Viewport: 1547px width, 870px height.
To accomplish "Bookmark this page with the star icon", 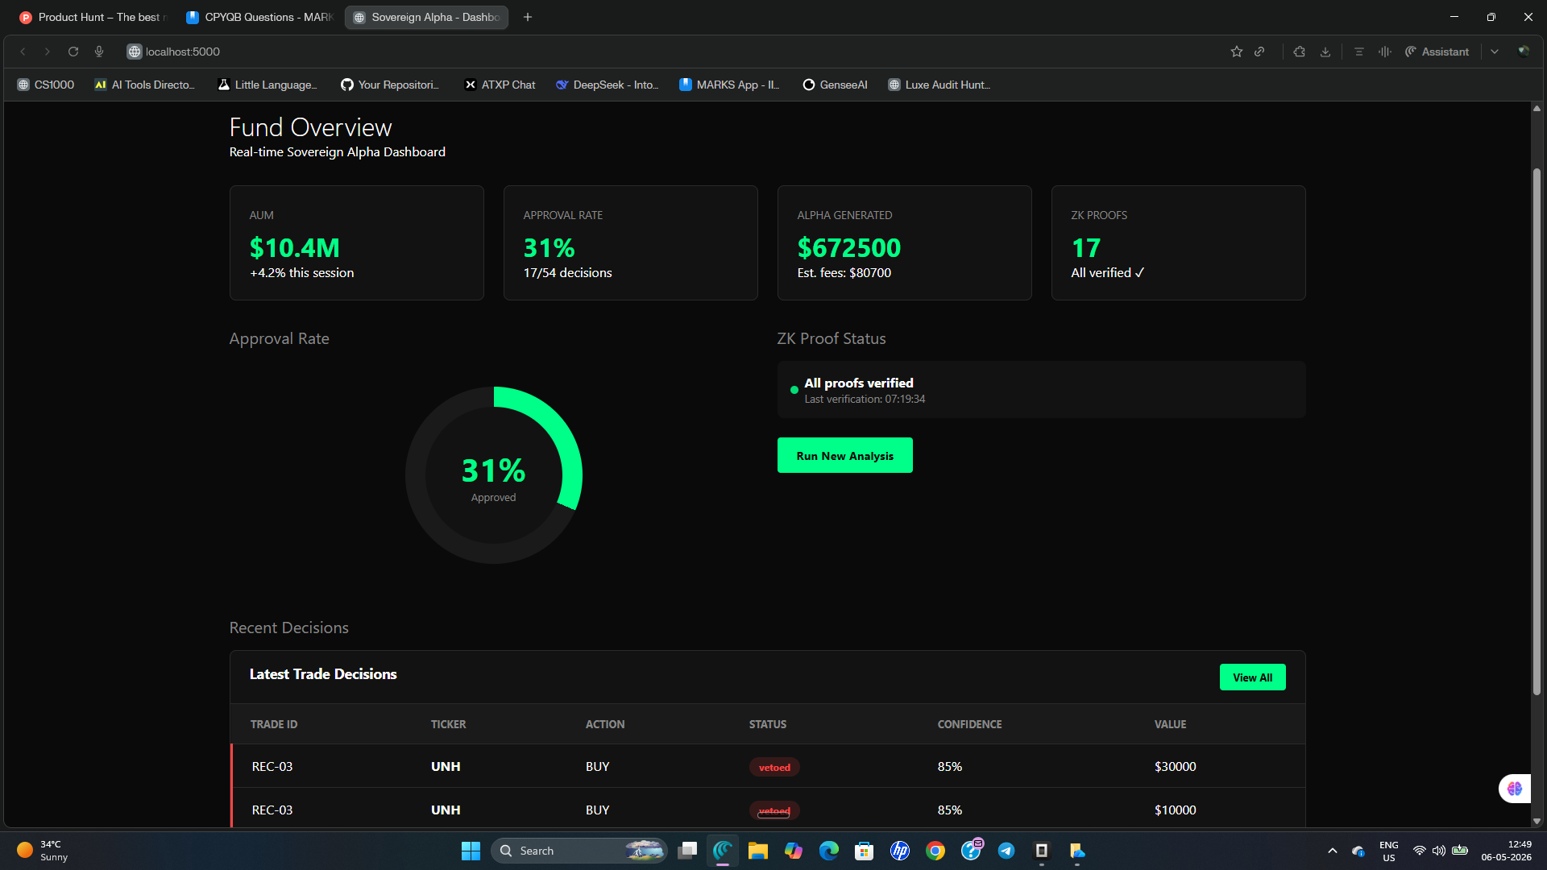I will [1237, 52].
